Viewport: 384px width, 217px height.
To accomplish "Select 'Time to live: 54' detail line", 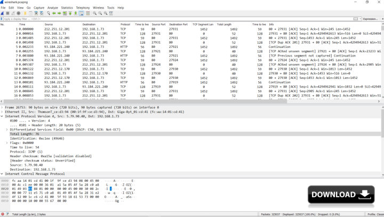I will [25, 148].
